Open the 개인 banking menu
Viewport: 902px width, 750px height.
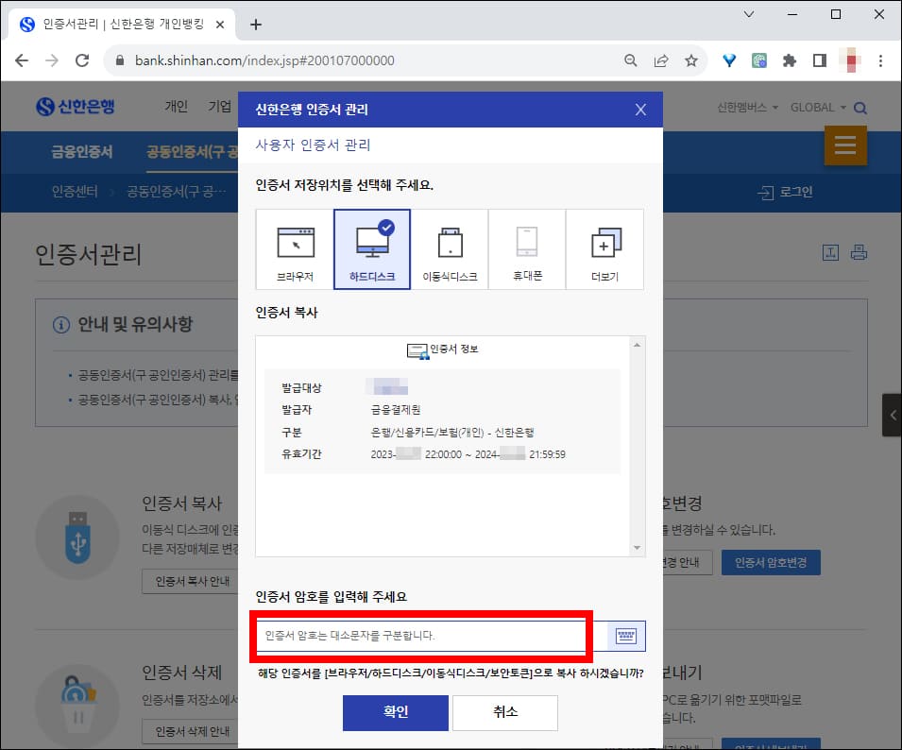click(x=176, y=107)
